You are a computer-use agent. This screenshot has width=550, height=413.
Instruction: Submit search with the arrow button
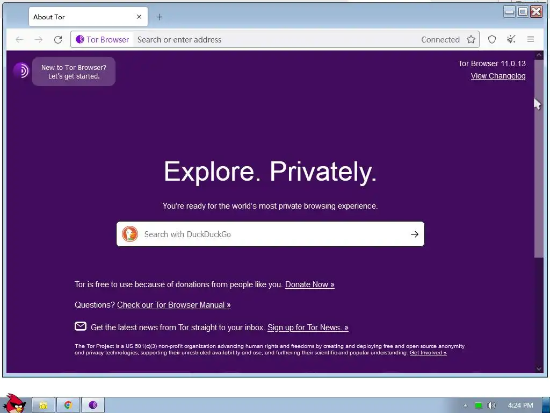point(415,234)
